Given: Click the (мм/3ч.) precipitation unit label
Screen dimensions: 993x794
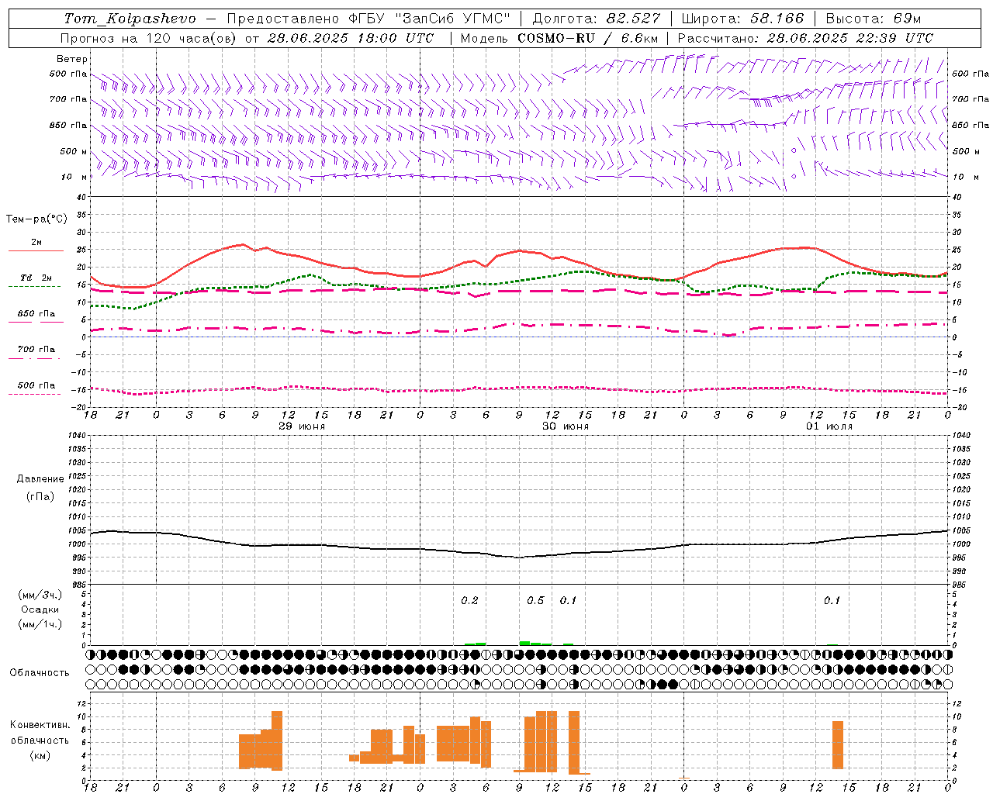Looking at the screenshot, I should point(40,595).
